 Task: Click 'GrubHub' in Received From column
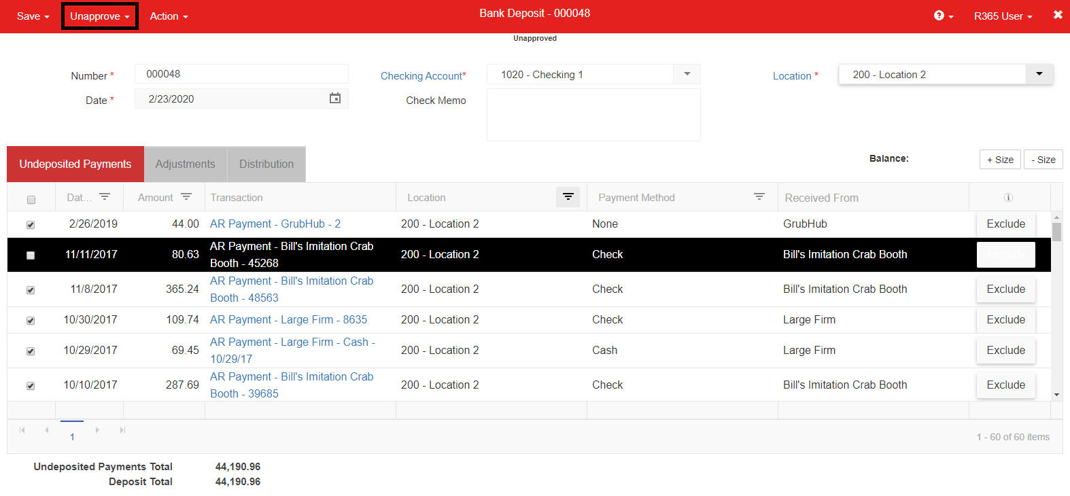click(805, 224)
